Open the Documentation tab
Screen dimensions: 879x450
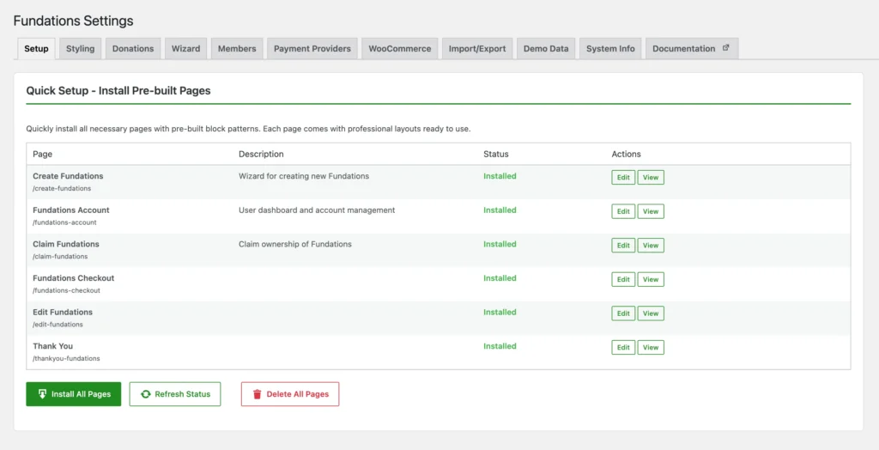pyautogui.click(x=692, y=48)
